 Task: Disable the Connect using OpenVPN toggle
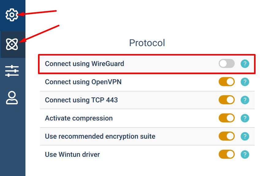click(x=227, y=82)
